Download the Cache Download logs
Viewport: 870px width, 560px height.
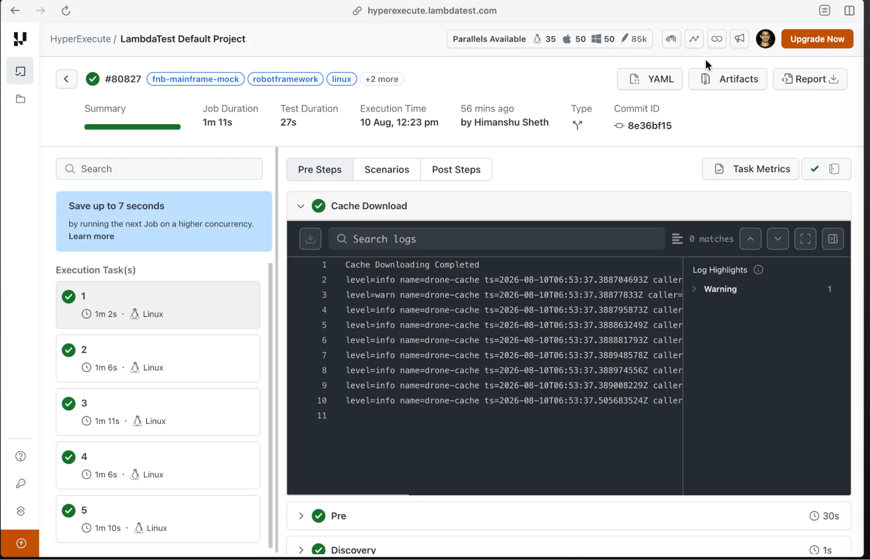pos(310,239)
